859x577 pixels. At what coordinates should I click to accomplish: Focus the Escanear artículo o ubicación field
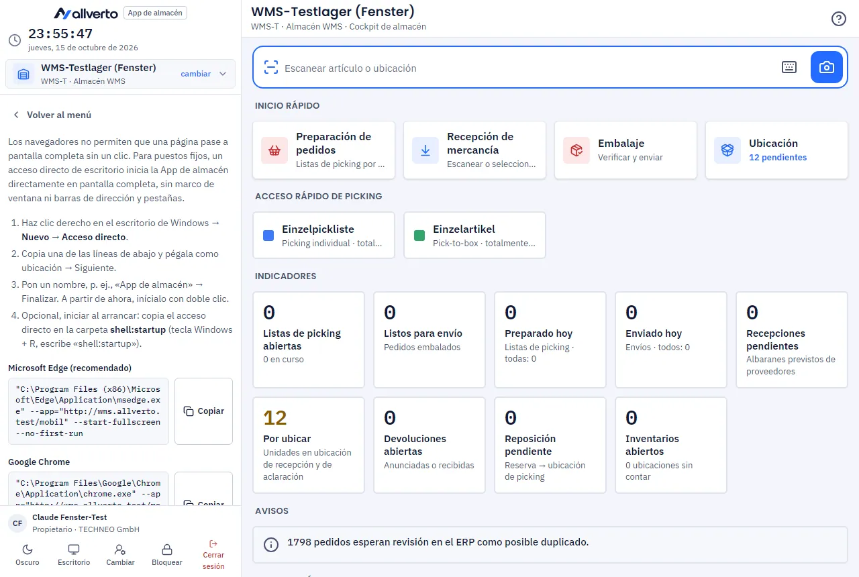click(x=527, y=68)
